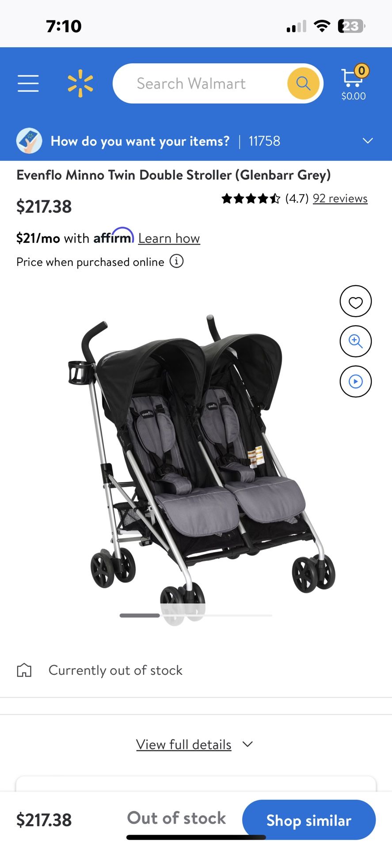Screen dimensions: 392x848
Task: Tap the price info circle icon
Action: pyautogui.click(x=177, y=261)
